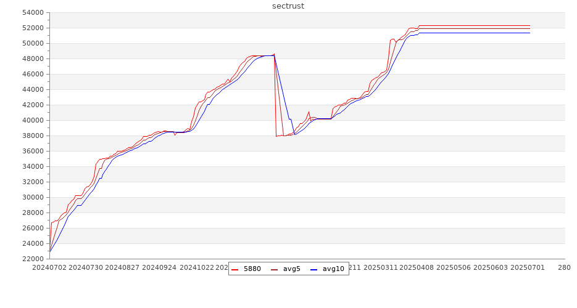Click the 22000 y-axis value label

pyautogui.click(x=33, y=259)
